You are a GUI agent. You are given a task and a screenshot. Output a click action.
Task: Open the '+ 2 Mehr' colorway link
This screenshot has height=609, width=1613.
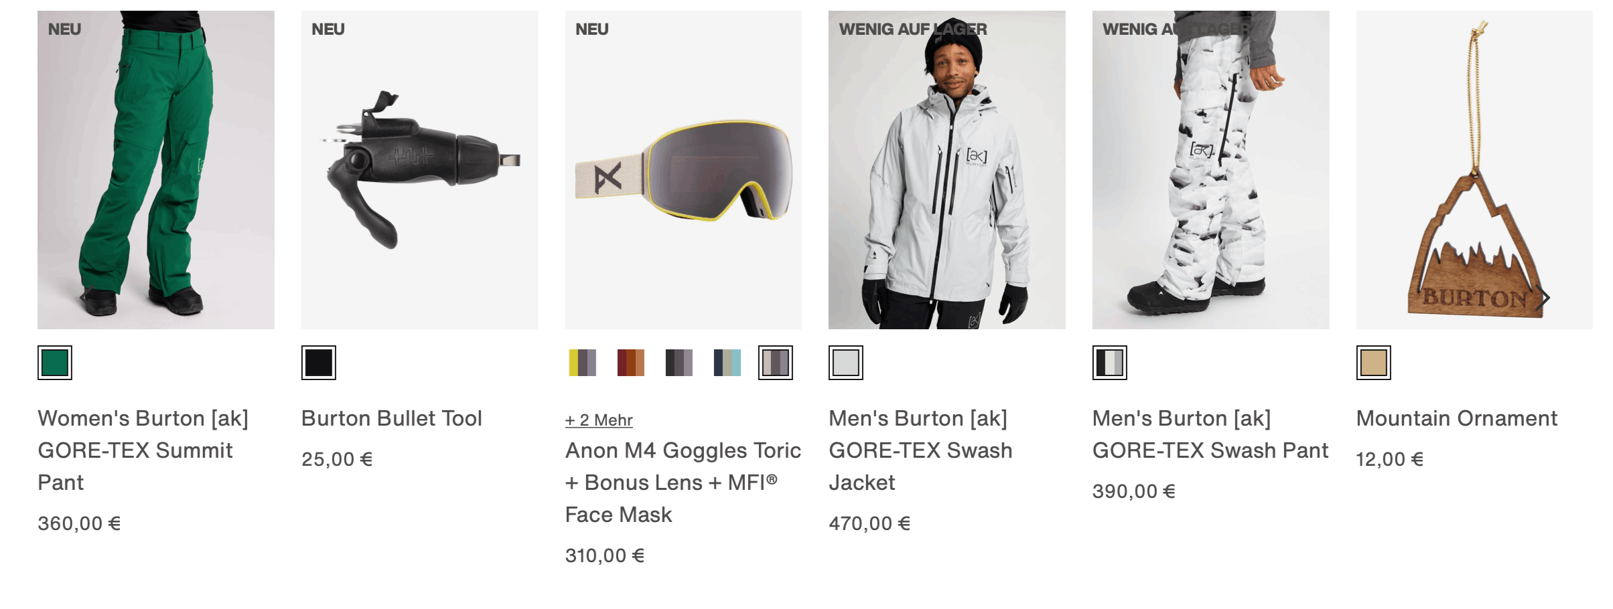(600, 420)
